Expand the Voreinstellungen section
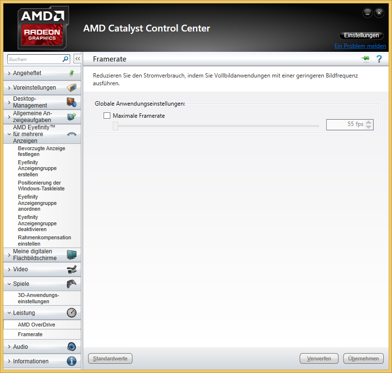Screen dimensions: 392x373 coord(9,88)
